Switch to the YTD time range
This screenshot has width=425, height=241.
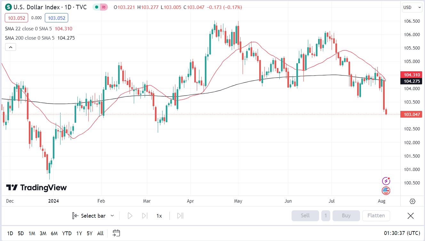pyautogui.click(x=67, y=233)
